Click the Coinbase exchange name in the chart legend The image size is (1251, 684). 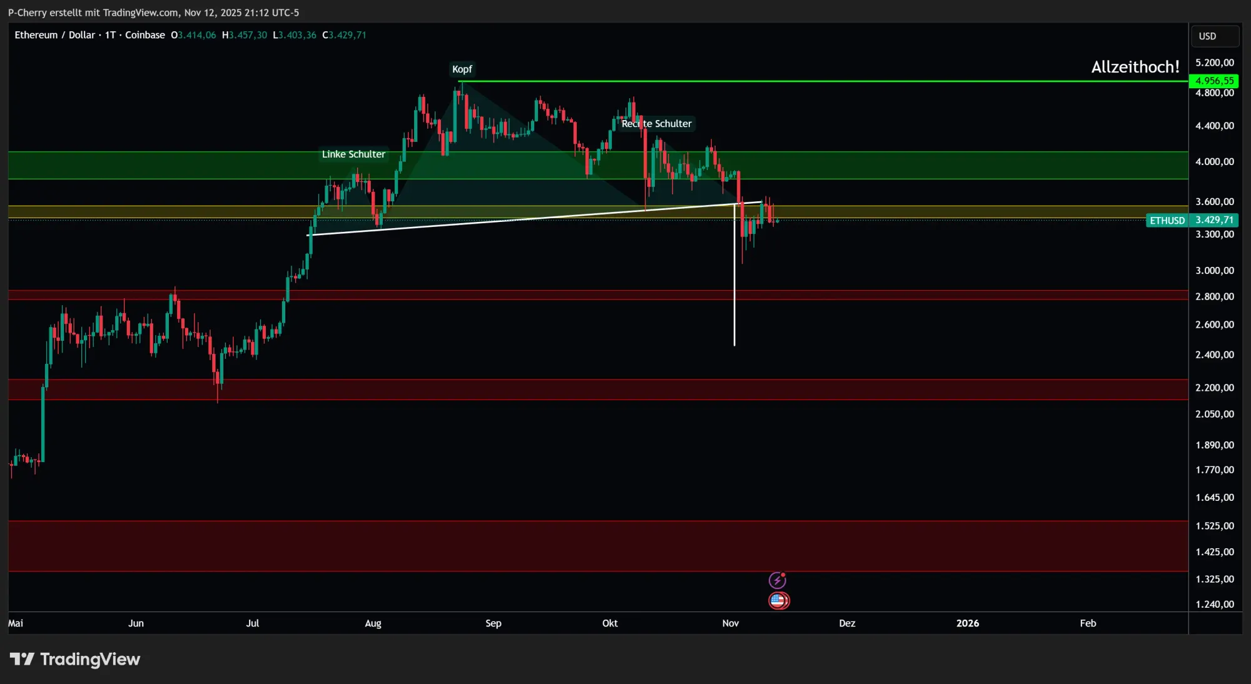(145, 35)
